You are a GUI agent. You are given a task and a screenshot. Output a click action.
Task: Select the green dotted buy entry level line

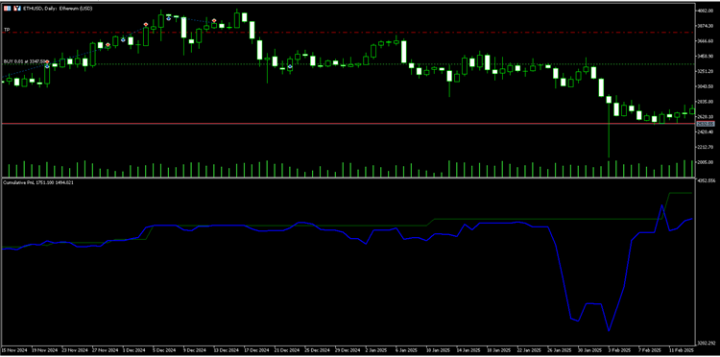(349, 63)
